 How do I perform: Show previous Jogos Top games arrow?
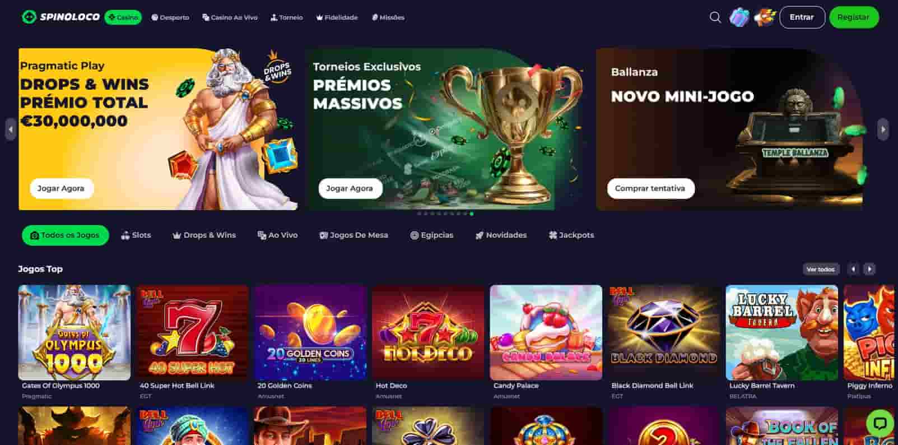853,269
